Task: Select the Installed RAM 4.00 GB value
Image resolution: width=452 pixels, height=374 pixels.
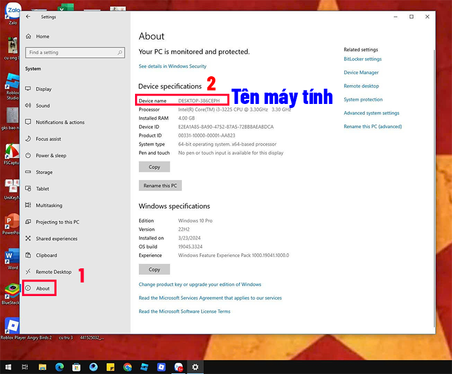Action: pos(186,118)
